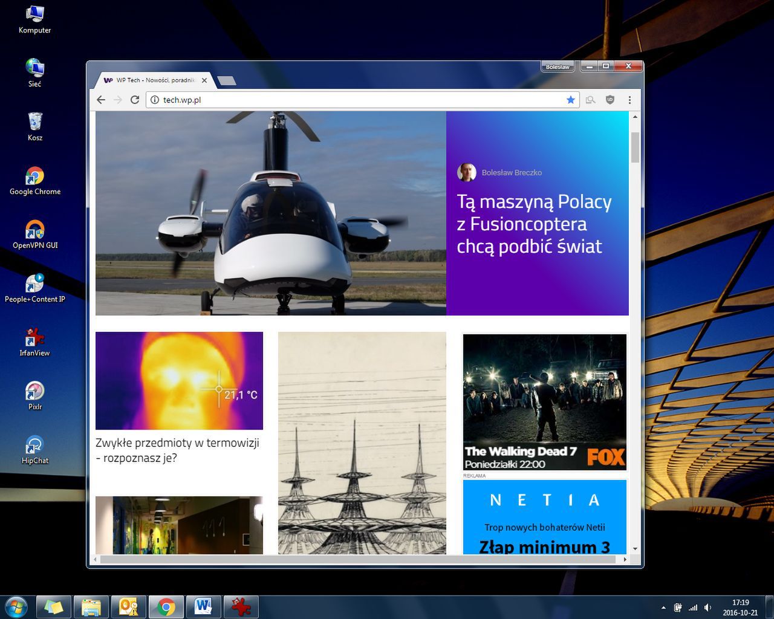Click the blue bookmark star
The image size is (774, 619).
(570, 100)
